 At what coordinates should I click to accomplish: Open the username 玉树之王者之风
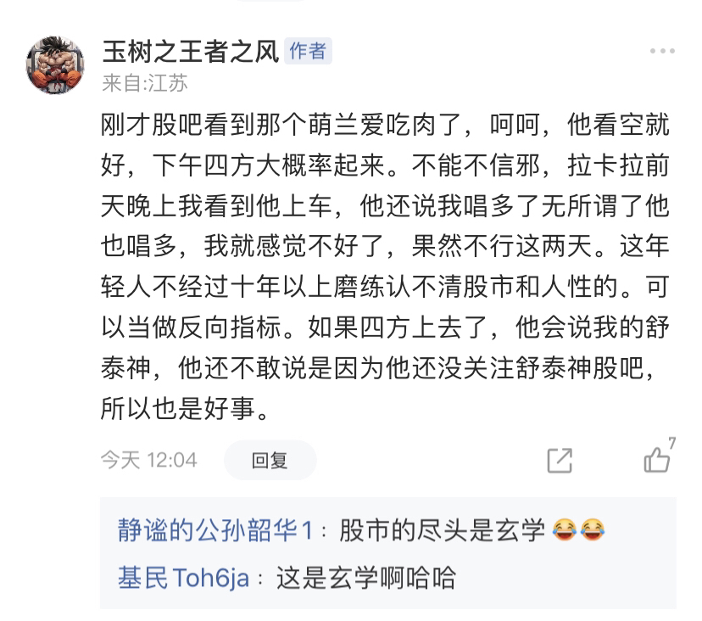coord(191,51)
